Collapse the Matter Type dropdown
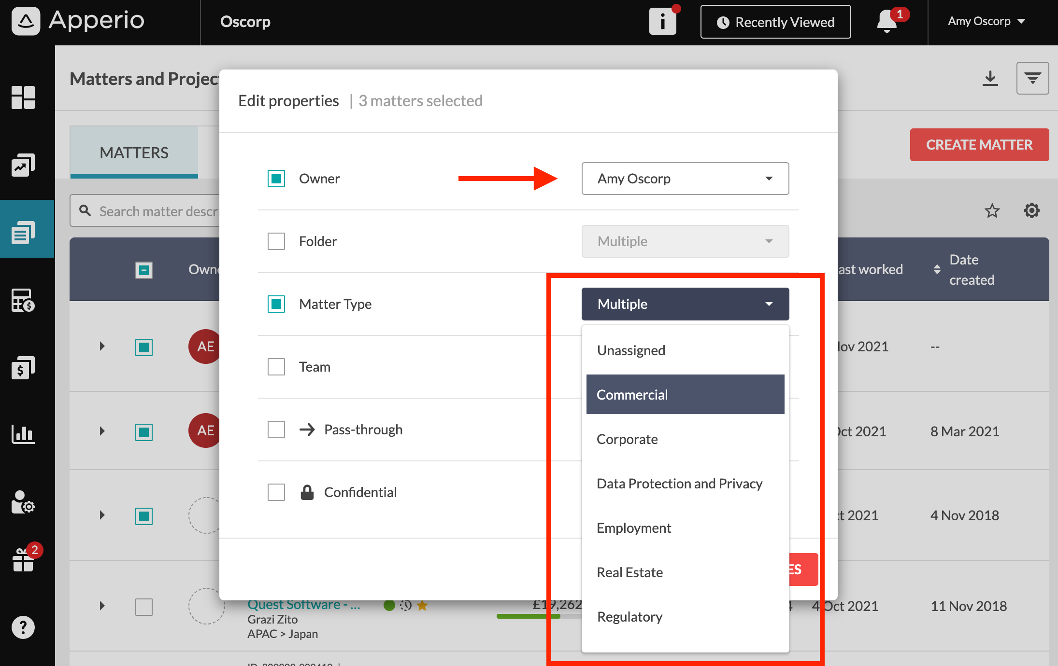The height and width of the screenshot is (666, 1058). (685, 304)
